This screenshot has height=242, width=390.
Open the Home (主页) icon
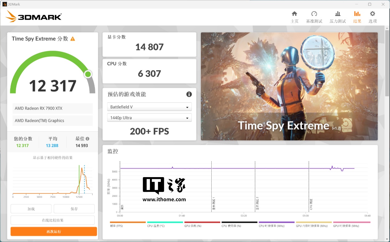(x=295, y=14)
